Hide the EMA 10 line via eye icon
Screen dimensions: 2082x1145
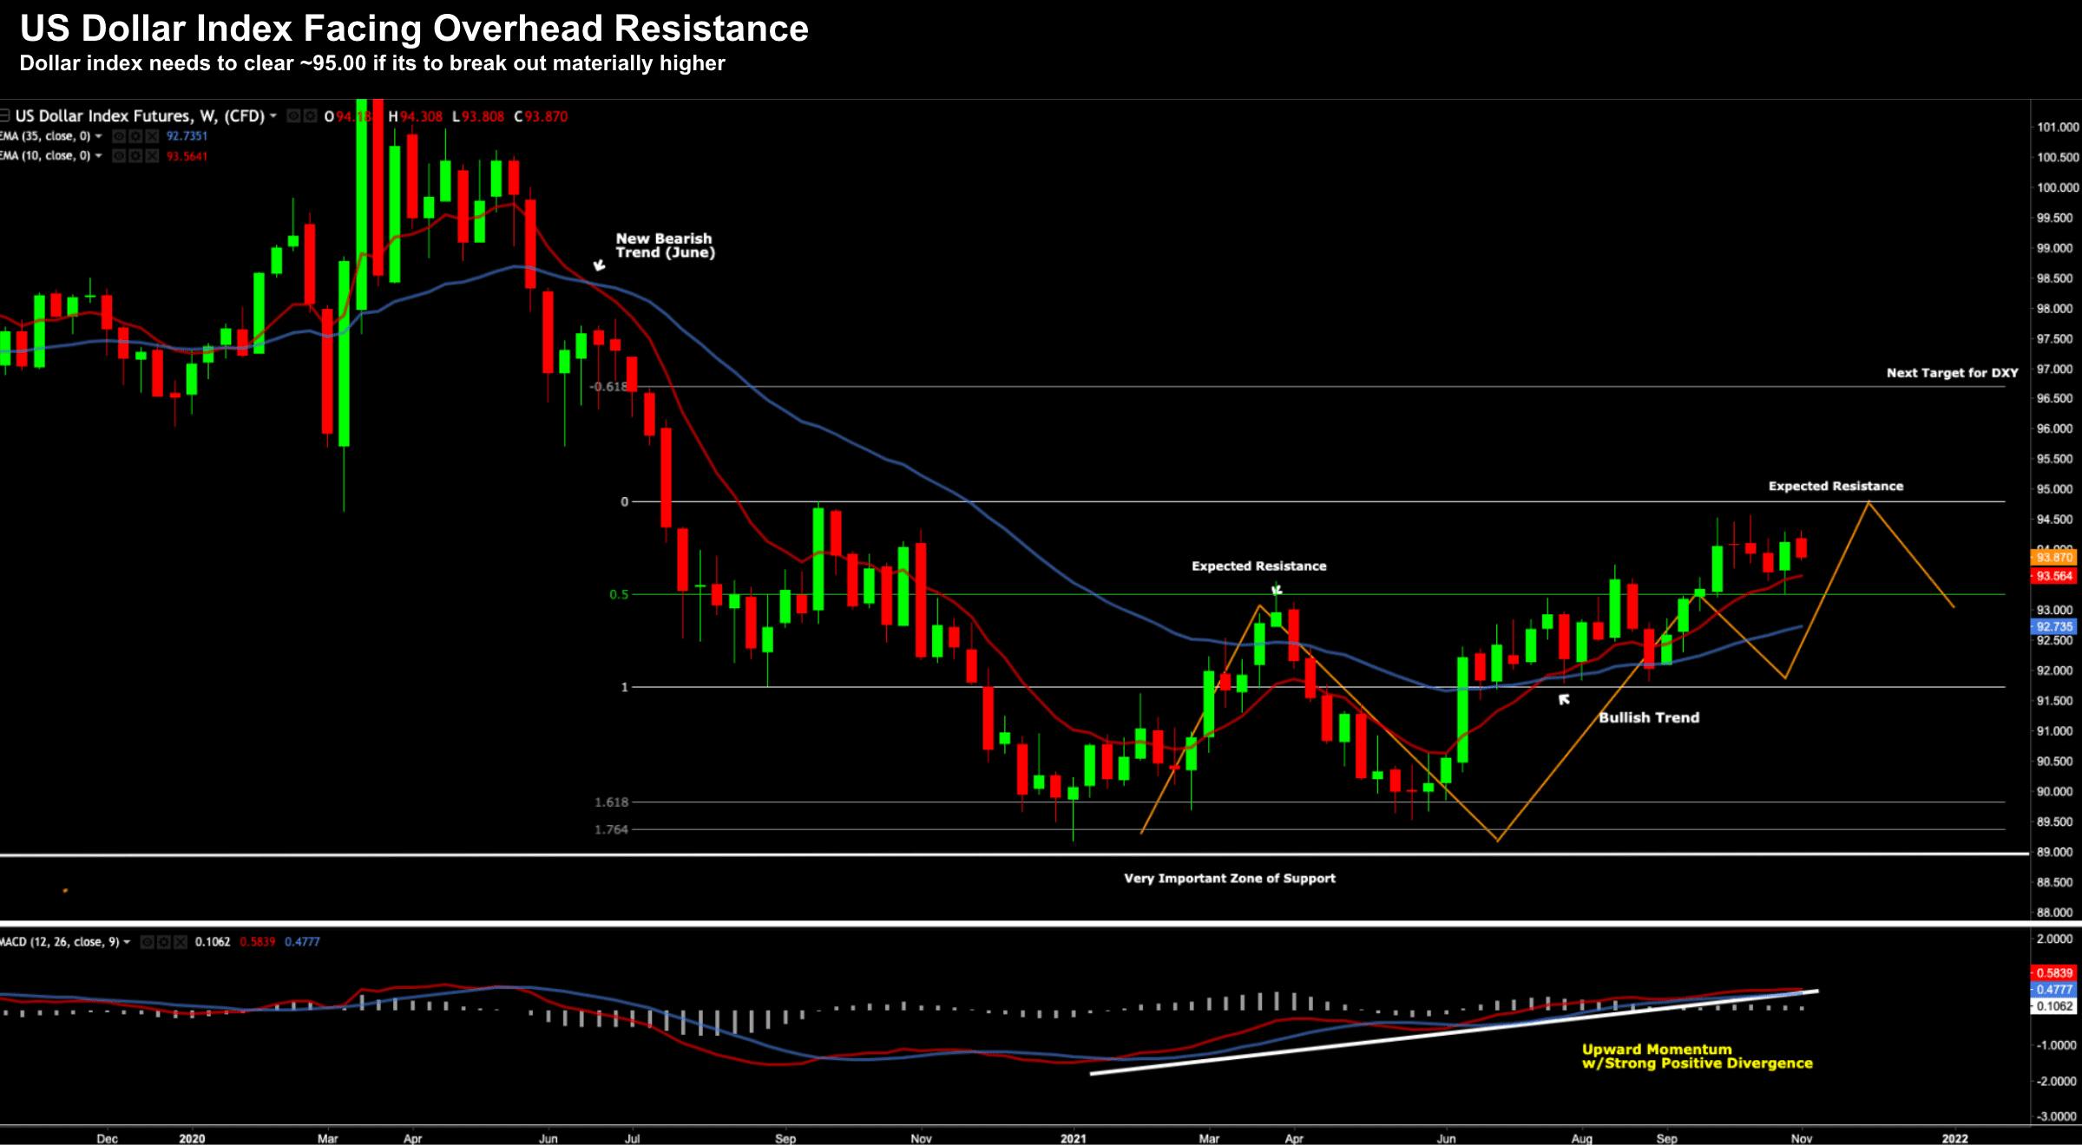click(119, 156)
